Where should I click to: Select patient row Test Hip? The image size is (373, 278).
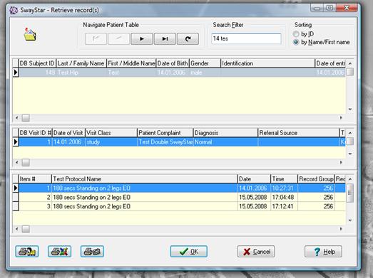click(x=182, y=73)
